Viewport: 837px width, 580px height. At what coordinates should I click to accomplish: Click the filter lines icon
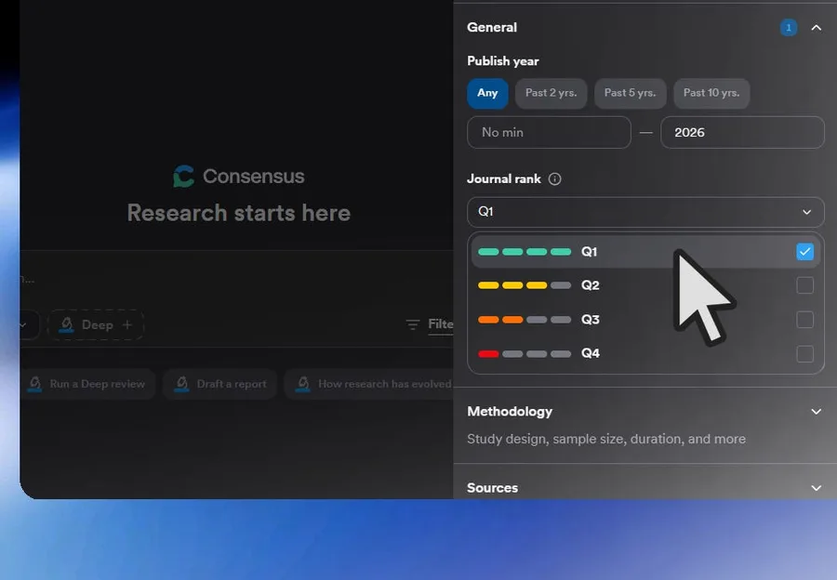coord(413,324)
